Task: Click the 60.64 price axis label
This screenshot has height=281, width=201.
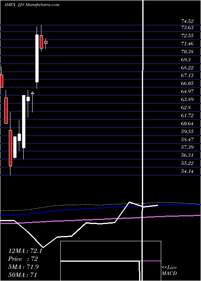Action: point(187,124)
